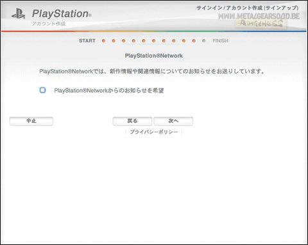Click the START progress label
Image resolution: width=308 pixels, height=245 pixels.
pyautogui.click(x=87, y=41)
